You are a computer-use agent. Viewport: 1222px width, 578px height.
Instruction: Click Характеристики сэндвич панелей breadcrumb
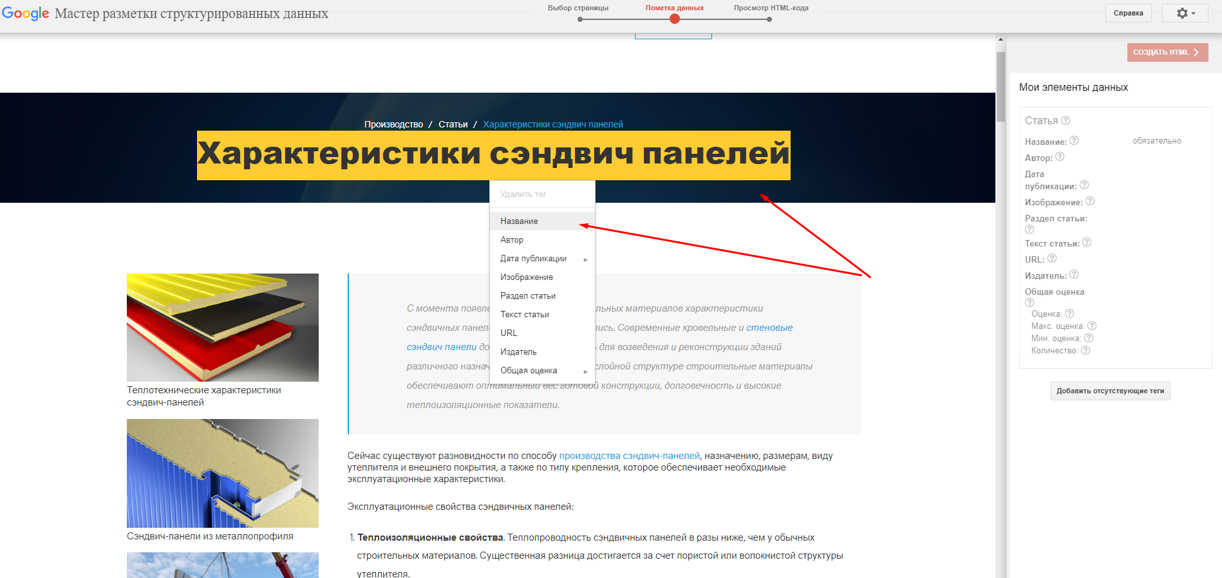pos(553,124)
